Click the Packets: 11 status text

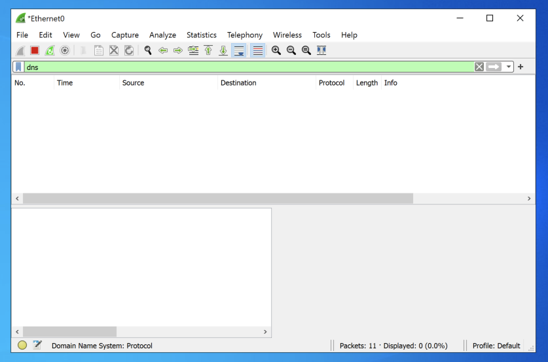(x=358, y=346)
